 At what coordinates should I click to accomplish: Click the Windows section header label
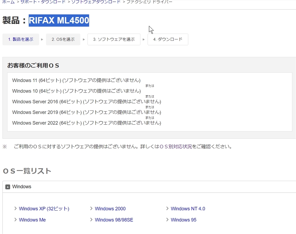(22, 187)
